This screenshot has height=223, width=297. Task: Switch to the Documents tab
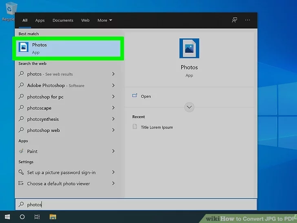click(x=63, y=20)
